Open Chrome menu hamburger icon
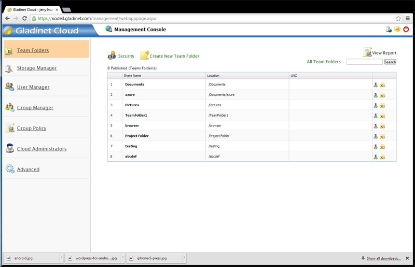415x267 pixels. click(408, 19)
